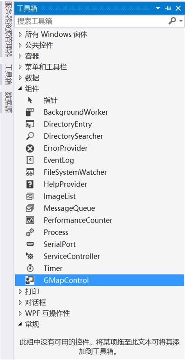Open the search options dropdown arrow
The width and height of the screenshot is (185, 360).
181,21
